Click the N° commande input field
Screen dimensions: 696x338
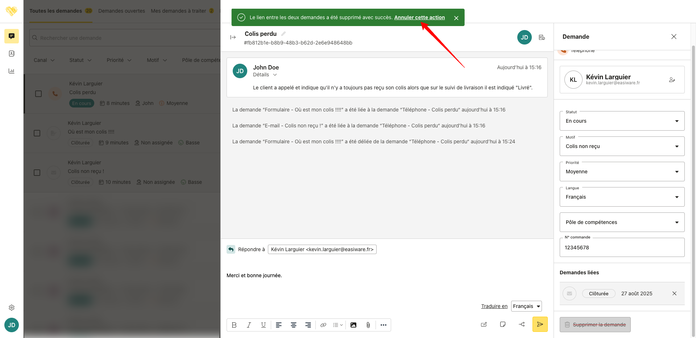pos(622,248)
